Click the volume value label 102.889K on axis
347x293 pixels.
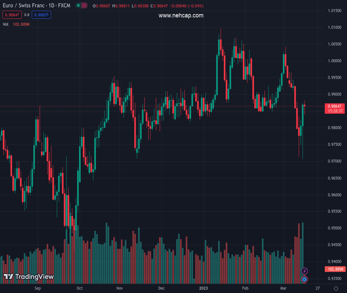coord(335,269)
